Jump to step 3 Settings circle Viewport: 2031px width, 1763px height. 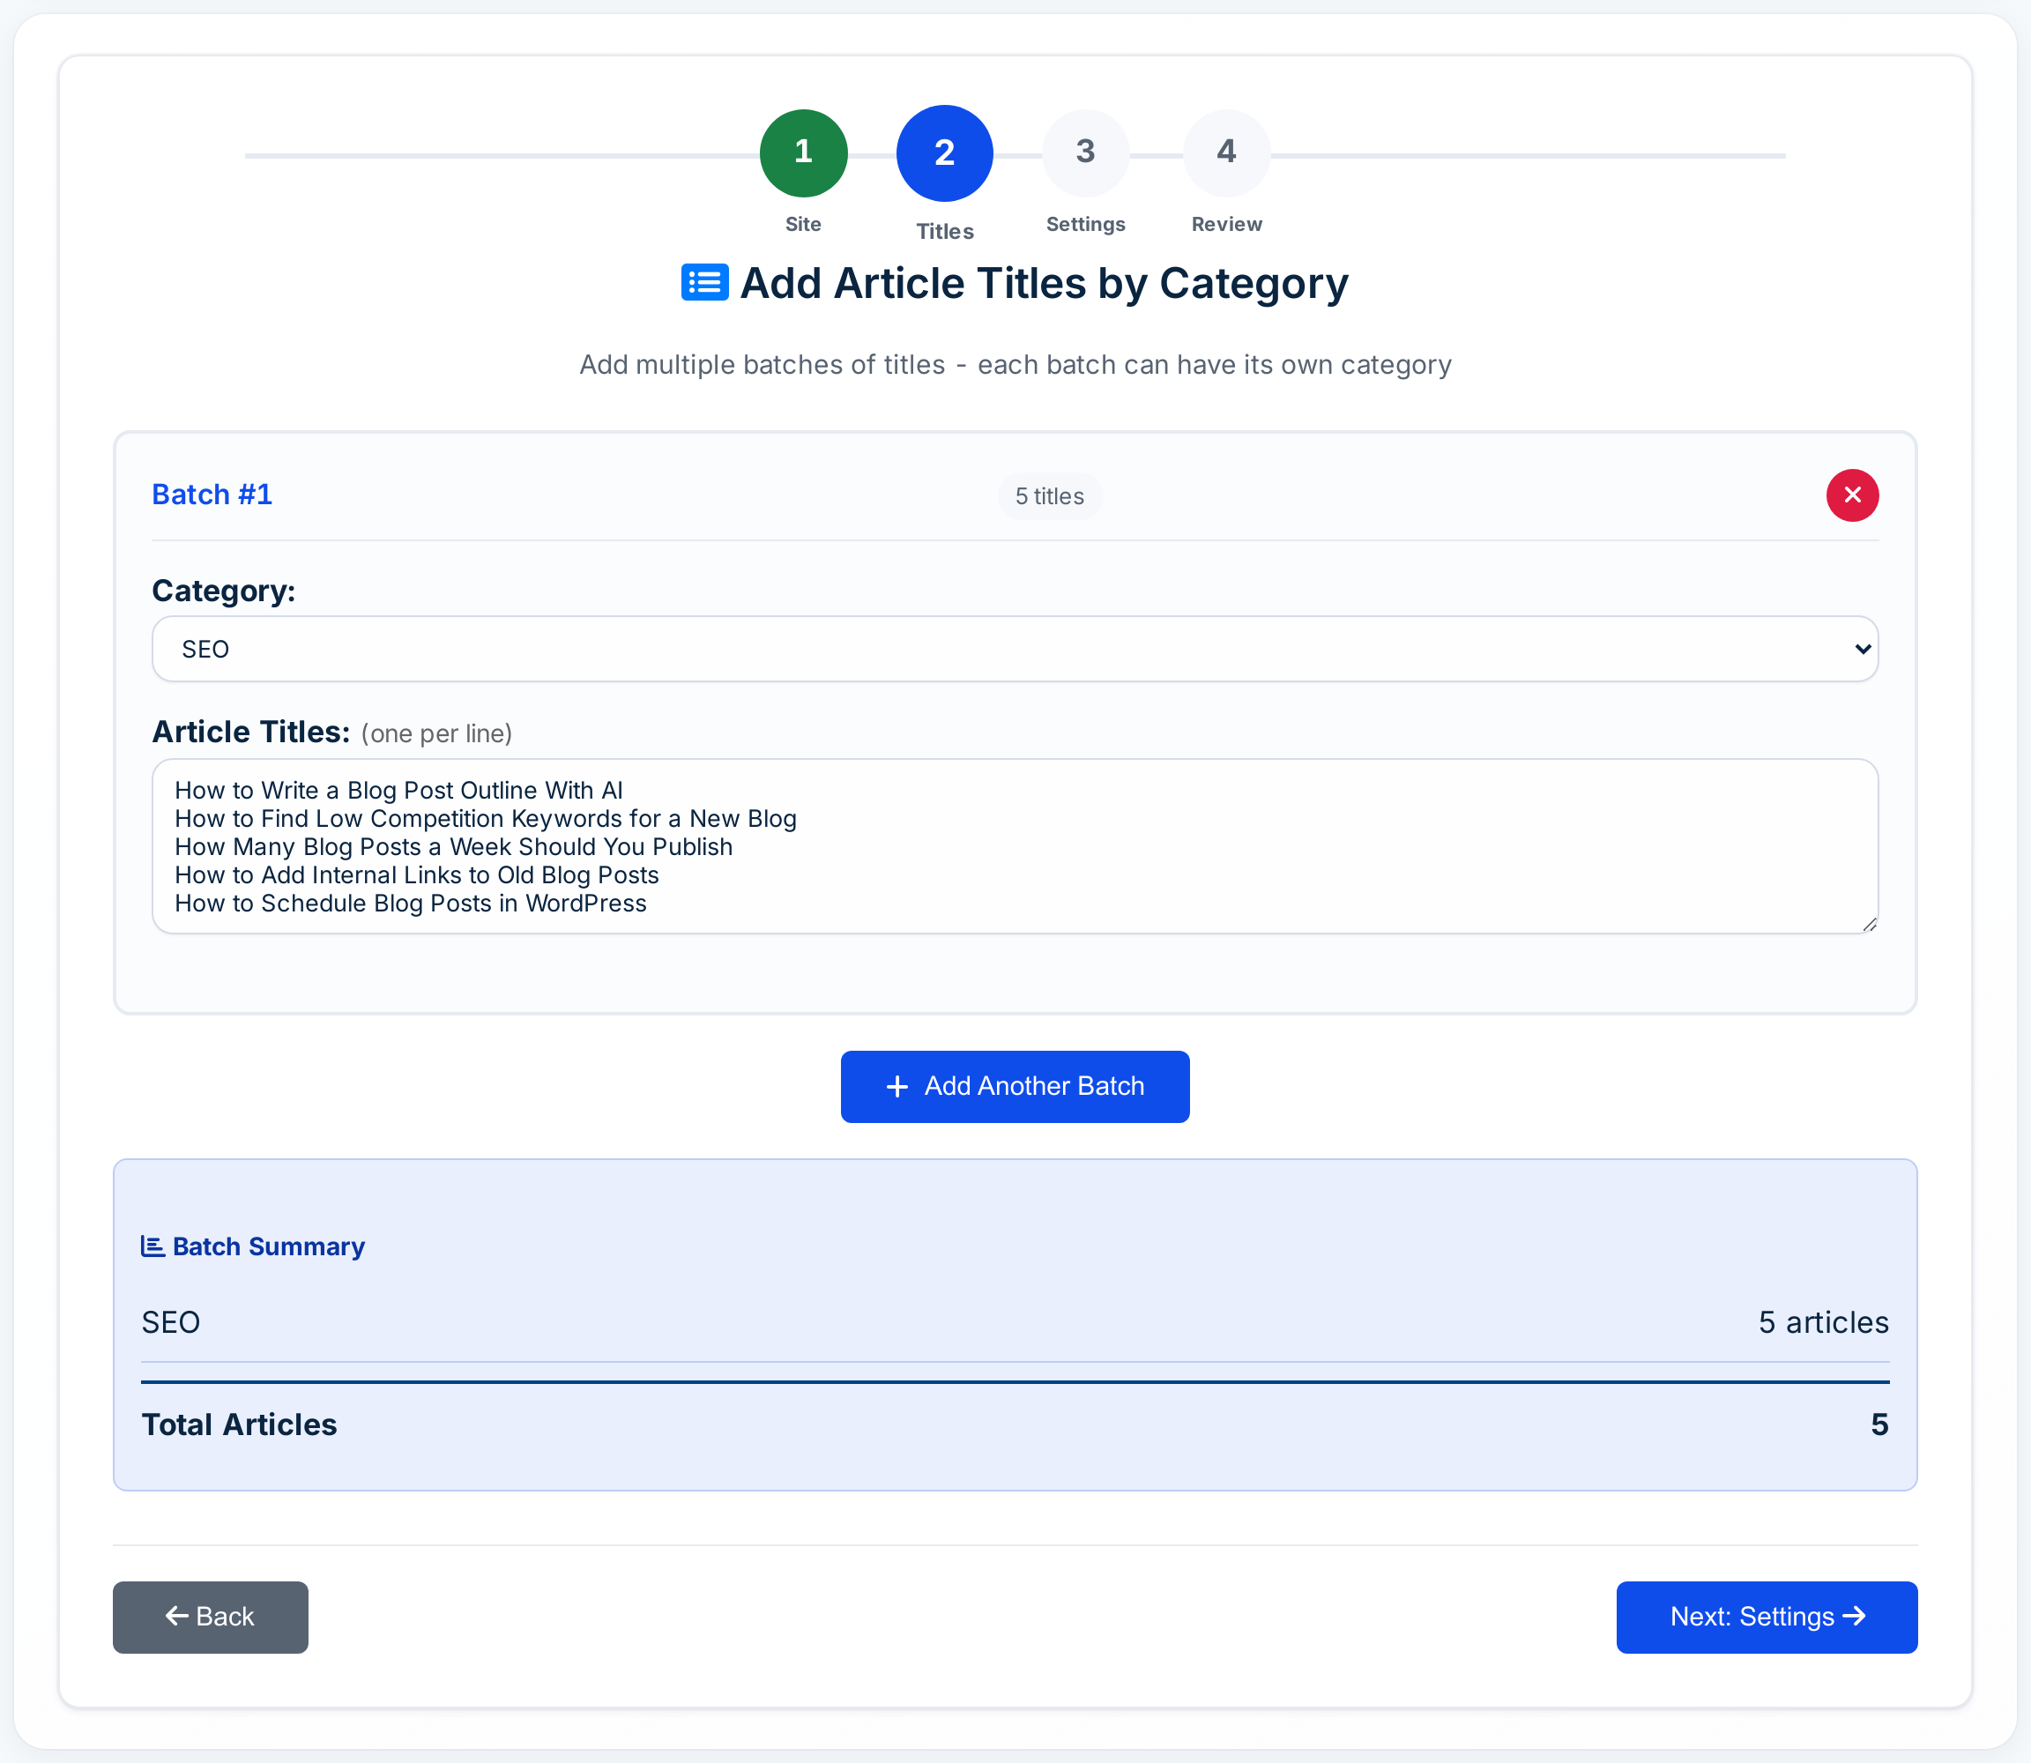pyautogui.click(x=1085, y=152)
